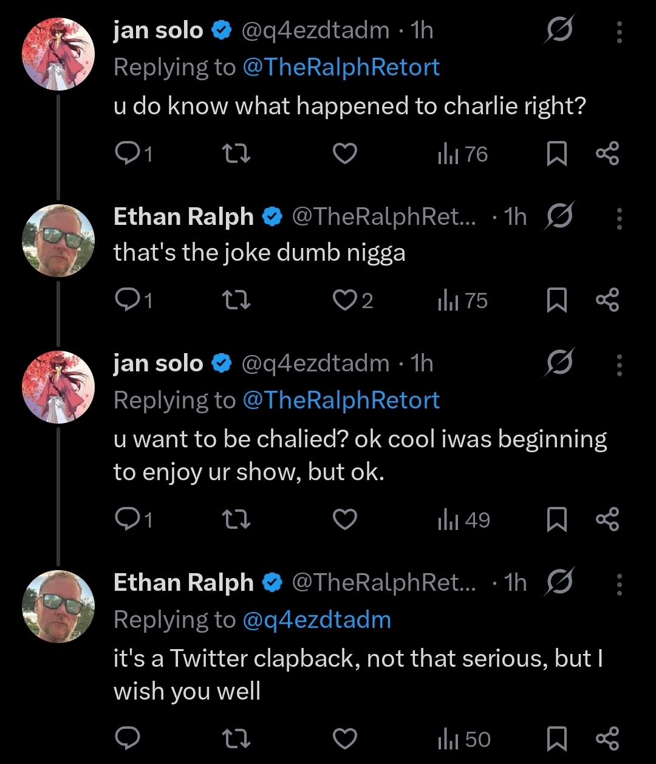Click the Grok icon on the first tweet

[x=558, y=30]
